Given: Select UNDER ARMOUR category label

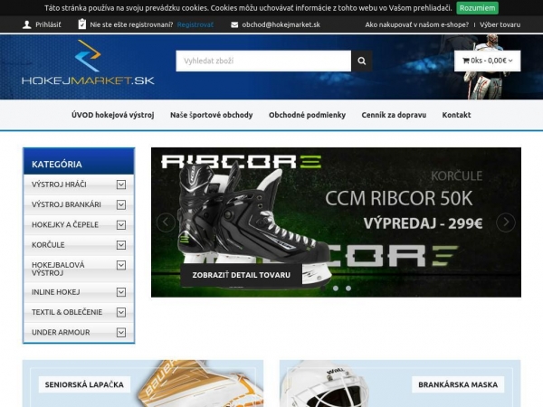Looking at the screenshot, I should tap(61, 332).
